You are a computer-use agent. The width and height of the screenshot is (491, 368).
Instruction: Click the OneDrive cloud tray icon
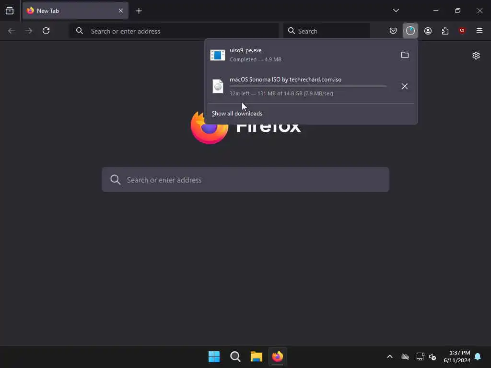coord(405,356)
